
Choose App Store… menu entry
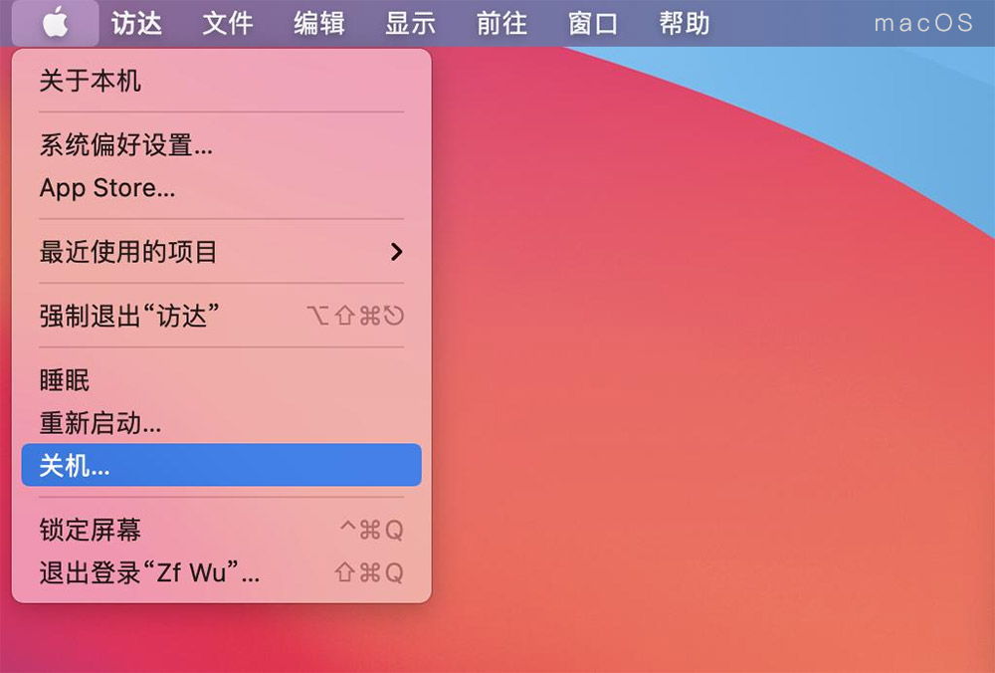pos(222,188)
